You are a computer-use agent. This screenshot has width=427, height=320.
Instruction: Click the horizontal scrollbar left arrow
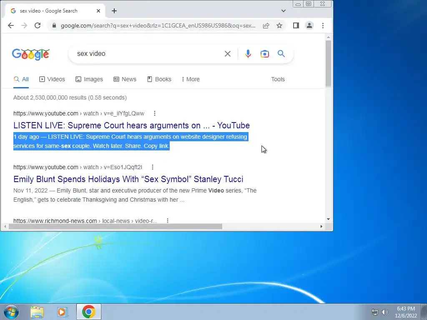[5, 226]
